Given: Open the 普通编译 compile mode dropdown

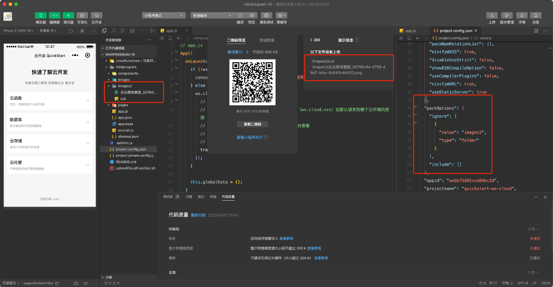Looking at the screenshot, I should (212, 16).
